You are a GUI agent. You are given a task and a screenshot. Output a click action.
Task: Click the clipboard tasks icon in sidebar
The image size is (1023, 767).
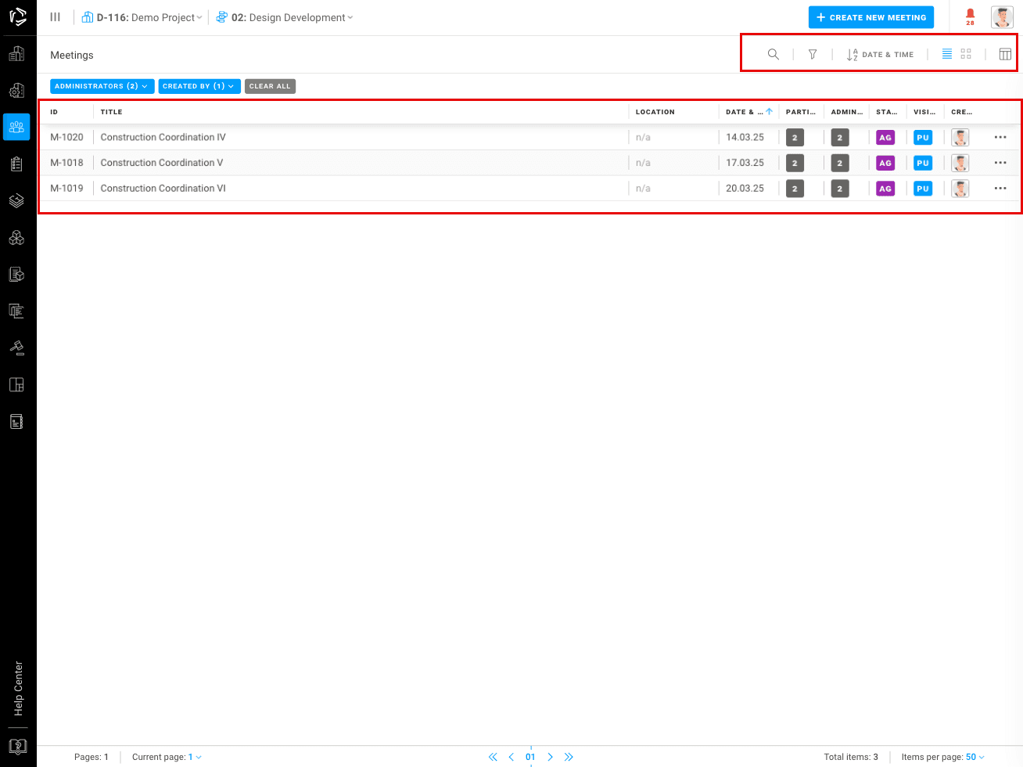tap(16, 164)
